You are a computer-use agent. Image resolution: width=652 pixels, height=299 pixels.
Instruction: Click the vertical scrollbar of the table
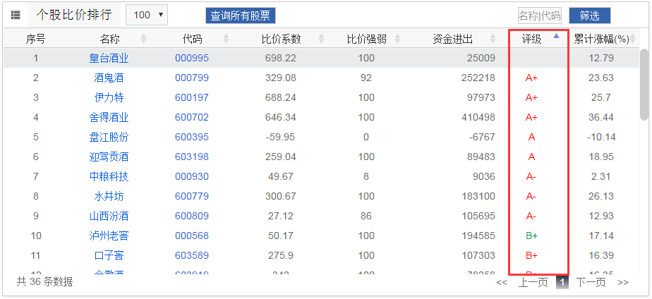pyautogui.click(x=644, y=85)
